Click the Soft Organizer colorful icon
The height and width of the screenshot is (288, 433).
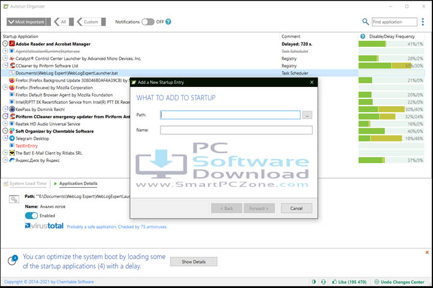[12, 131]
